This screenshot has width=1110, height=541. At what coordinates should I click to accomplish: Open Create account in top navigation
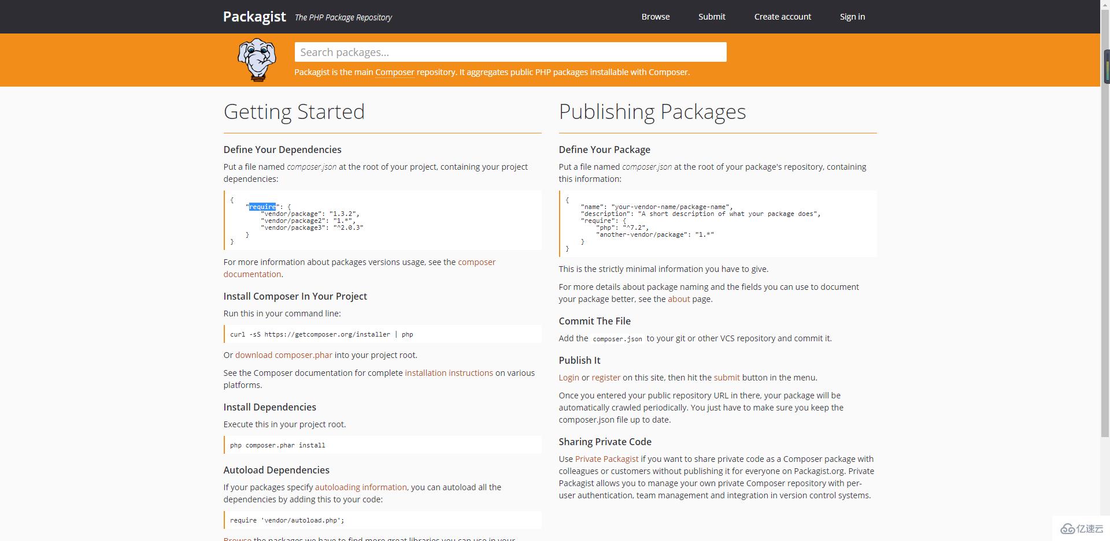(x=783, y=17)
